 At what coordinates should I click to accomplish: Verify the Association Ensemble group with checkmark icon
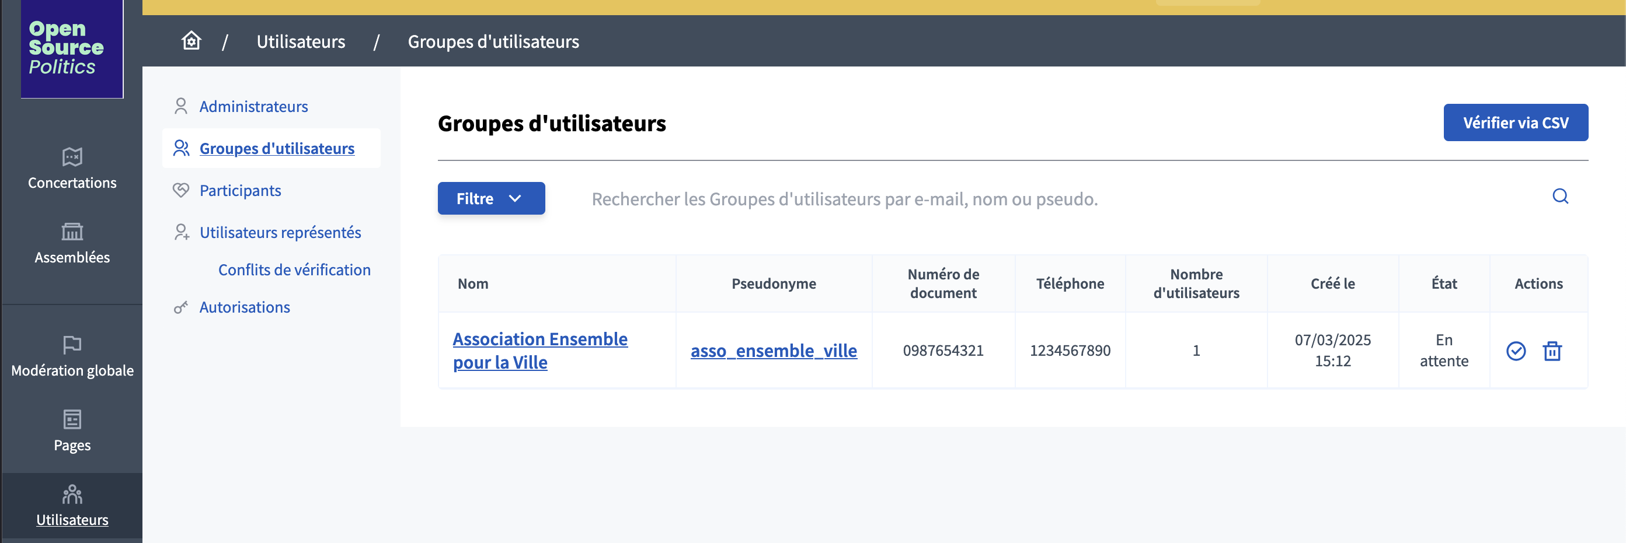tap(1516, 351)
